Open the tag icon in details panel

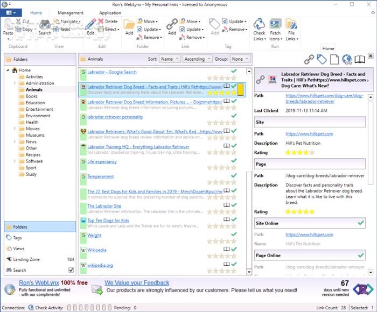coord(321,59)
